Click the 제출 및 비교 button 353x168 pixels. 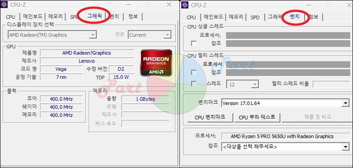(317, 117)
